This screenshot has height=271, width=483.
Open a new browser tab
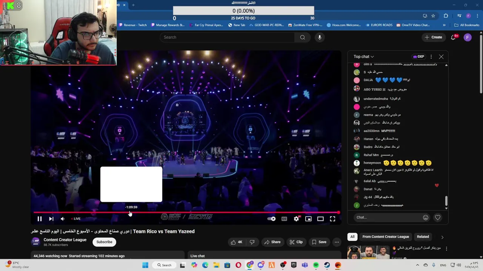pyautogui.click(x=133, y=5)
